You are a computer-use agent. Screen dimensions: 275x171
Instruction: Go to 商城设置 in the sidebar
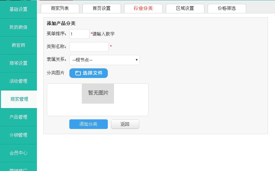click(18, 63)
